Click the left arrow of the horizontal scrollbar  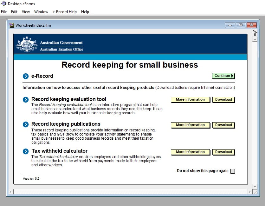pyautogui.click(x=10, y=192)
